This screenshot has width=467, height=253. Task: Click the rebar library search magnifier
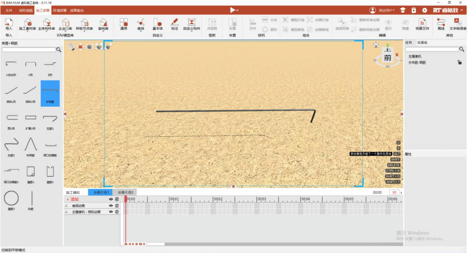pyautogui.click(x=59, y=50)
